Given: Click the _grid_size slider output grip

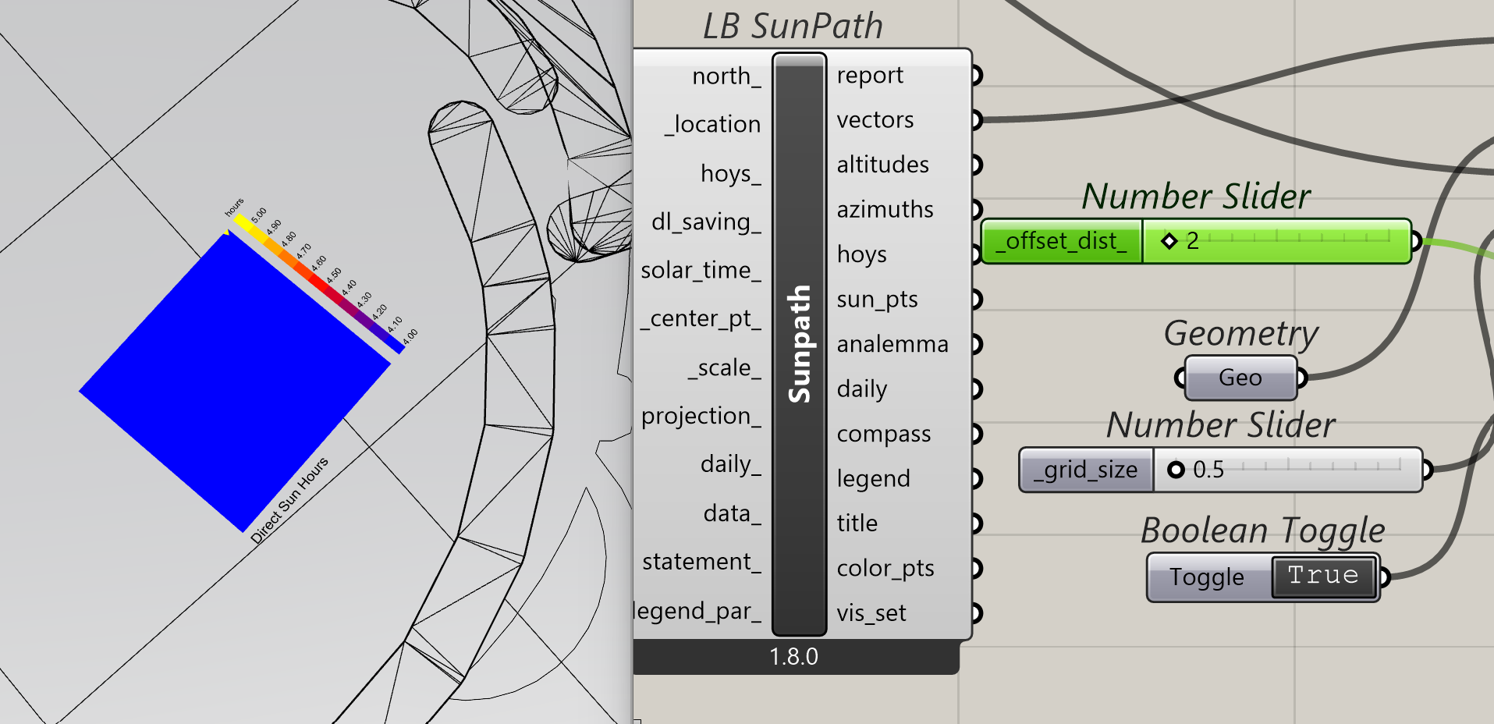Looking at the screenshot, I should (1427, 470).
